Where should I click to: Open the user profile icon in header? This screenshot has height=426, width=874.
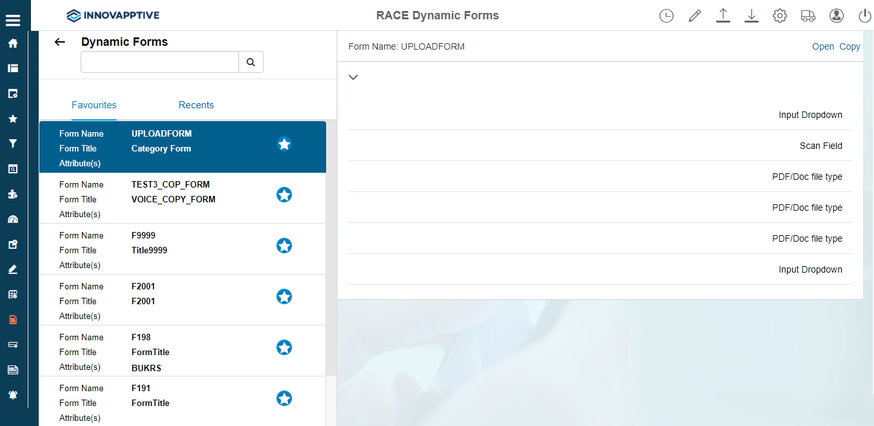[837, 16]
